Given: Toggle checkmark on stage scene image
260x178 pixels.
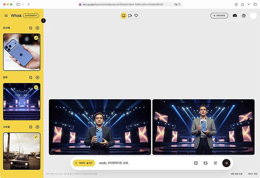Looking at the screenshot, I should [x=36, y=87].
